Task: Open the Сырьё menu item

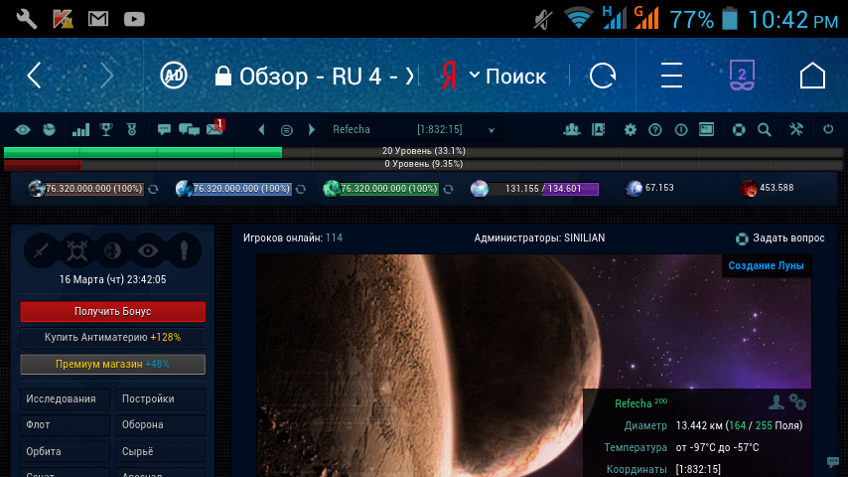Action: pyautogui.click(x=161, y=451)
